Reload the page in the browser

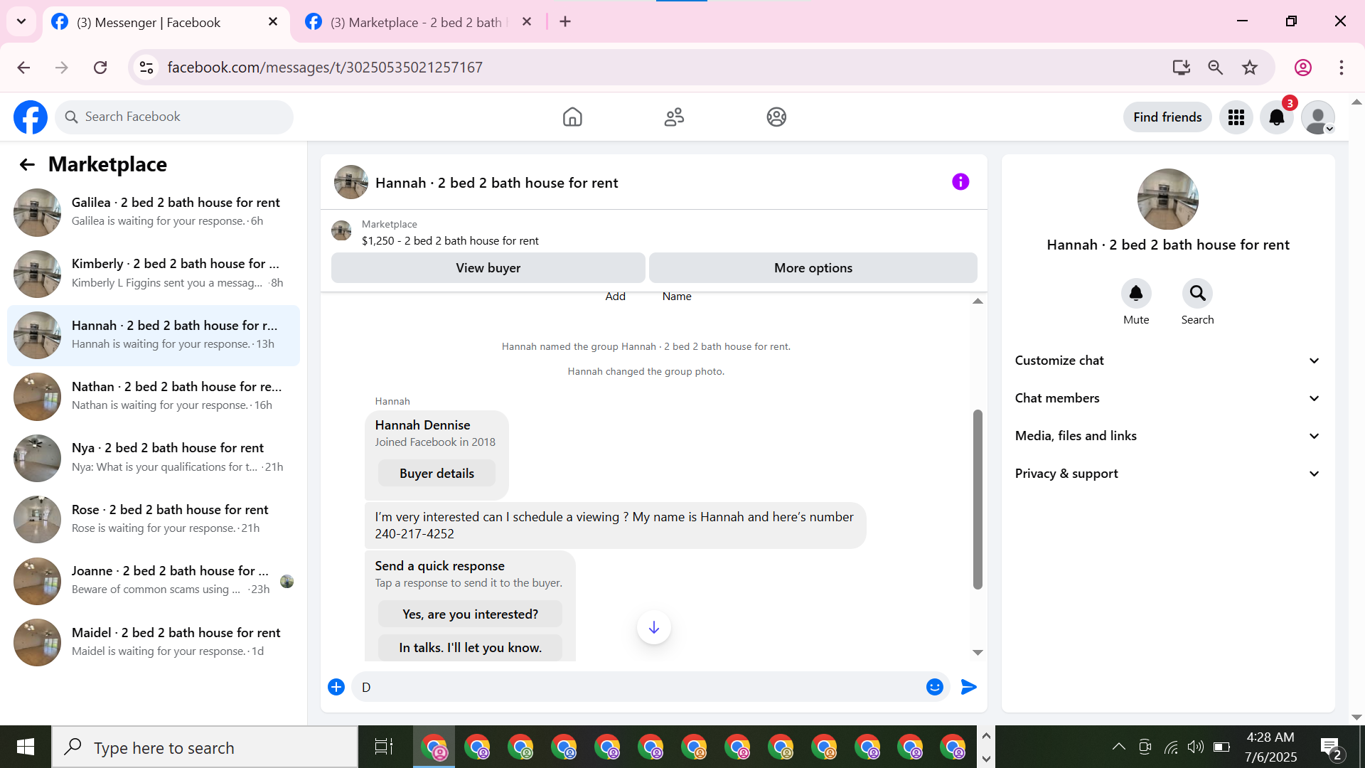pos(100,68)
